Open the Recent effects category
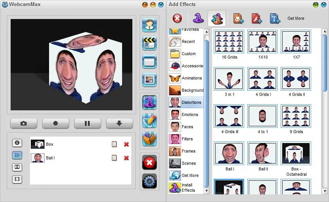The height and width of the screenshot is (202, 329). coord(186,41)
